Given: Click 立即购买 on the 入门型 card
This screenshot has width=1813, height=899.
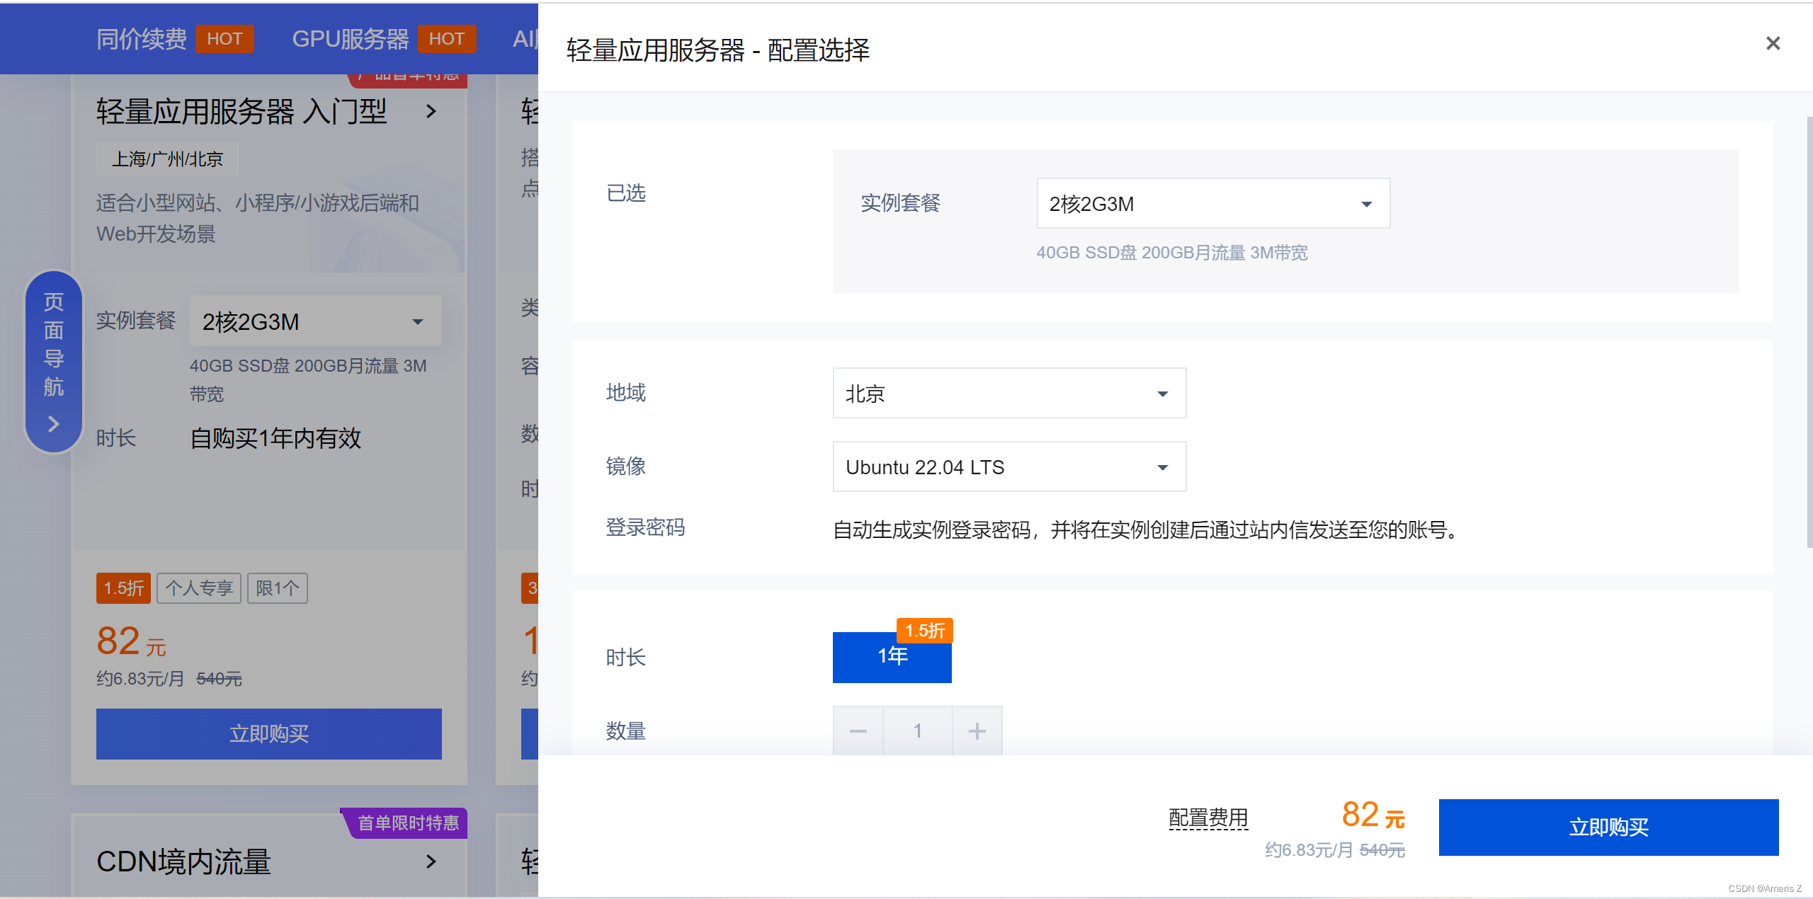Looking at the screenshot, I should [x=268, y=734].
